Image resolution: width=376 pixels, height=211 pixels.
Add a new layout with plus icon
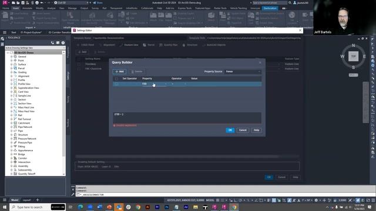38,200
